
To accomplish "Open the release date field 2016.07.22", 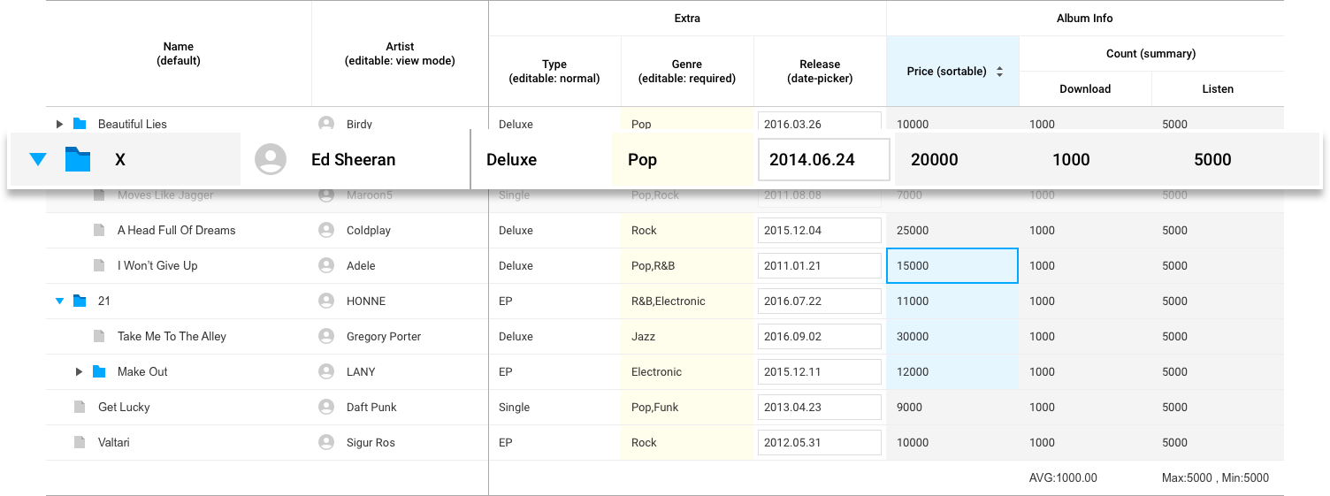I will coord(820,301).
